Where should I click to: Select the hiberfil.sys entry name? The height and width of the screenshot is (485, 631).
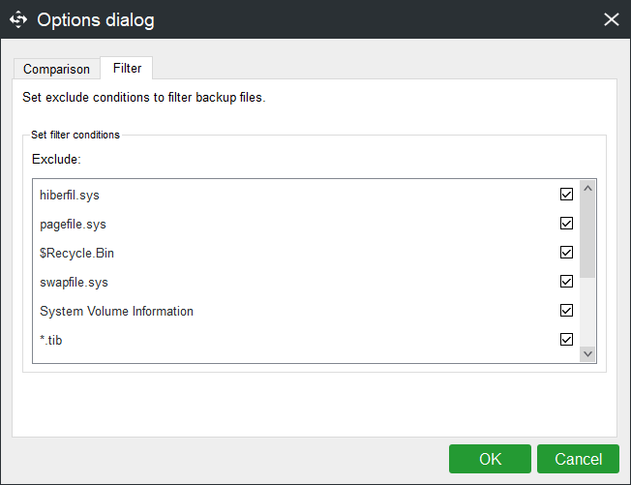tap(70, 196)
